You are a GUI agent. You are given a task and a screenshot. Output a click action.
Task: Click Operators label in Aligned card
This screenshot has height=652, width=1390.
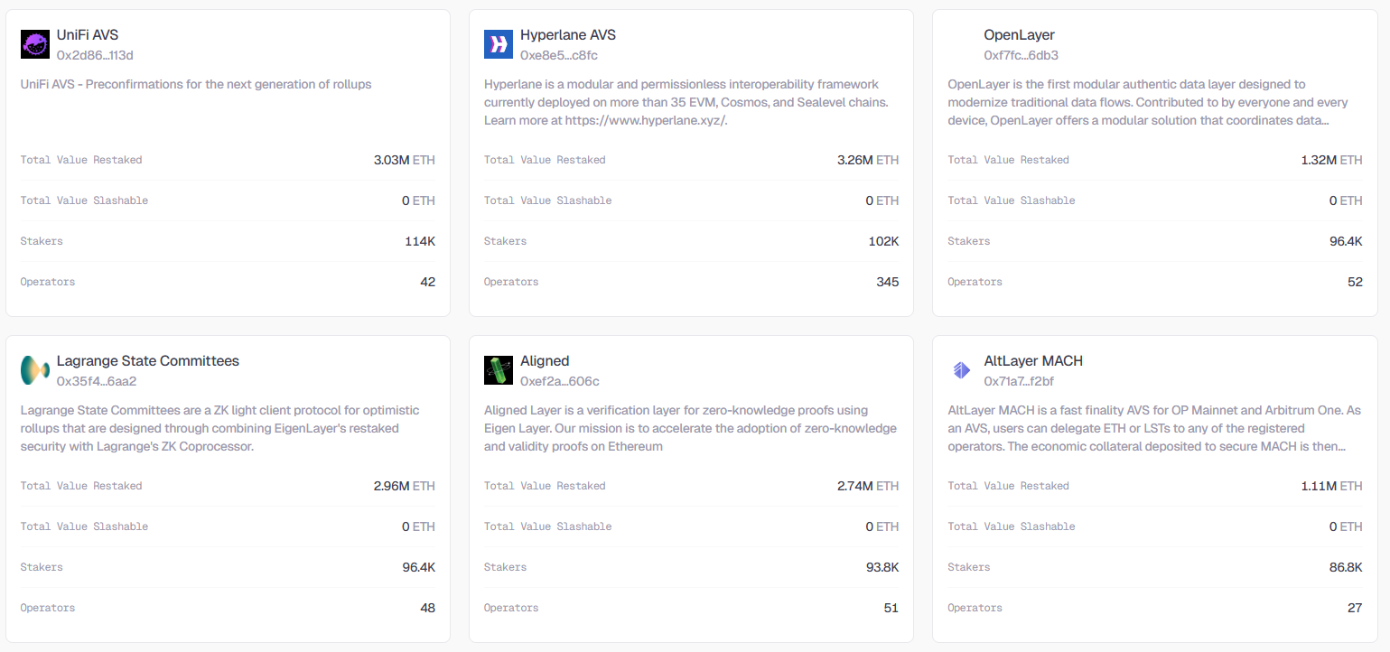[x=511, y=608]
